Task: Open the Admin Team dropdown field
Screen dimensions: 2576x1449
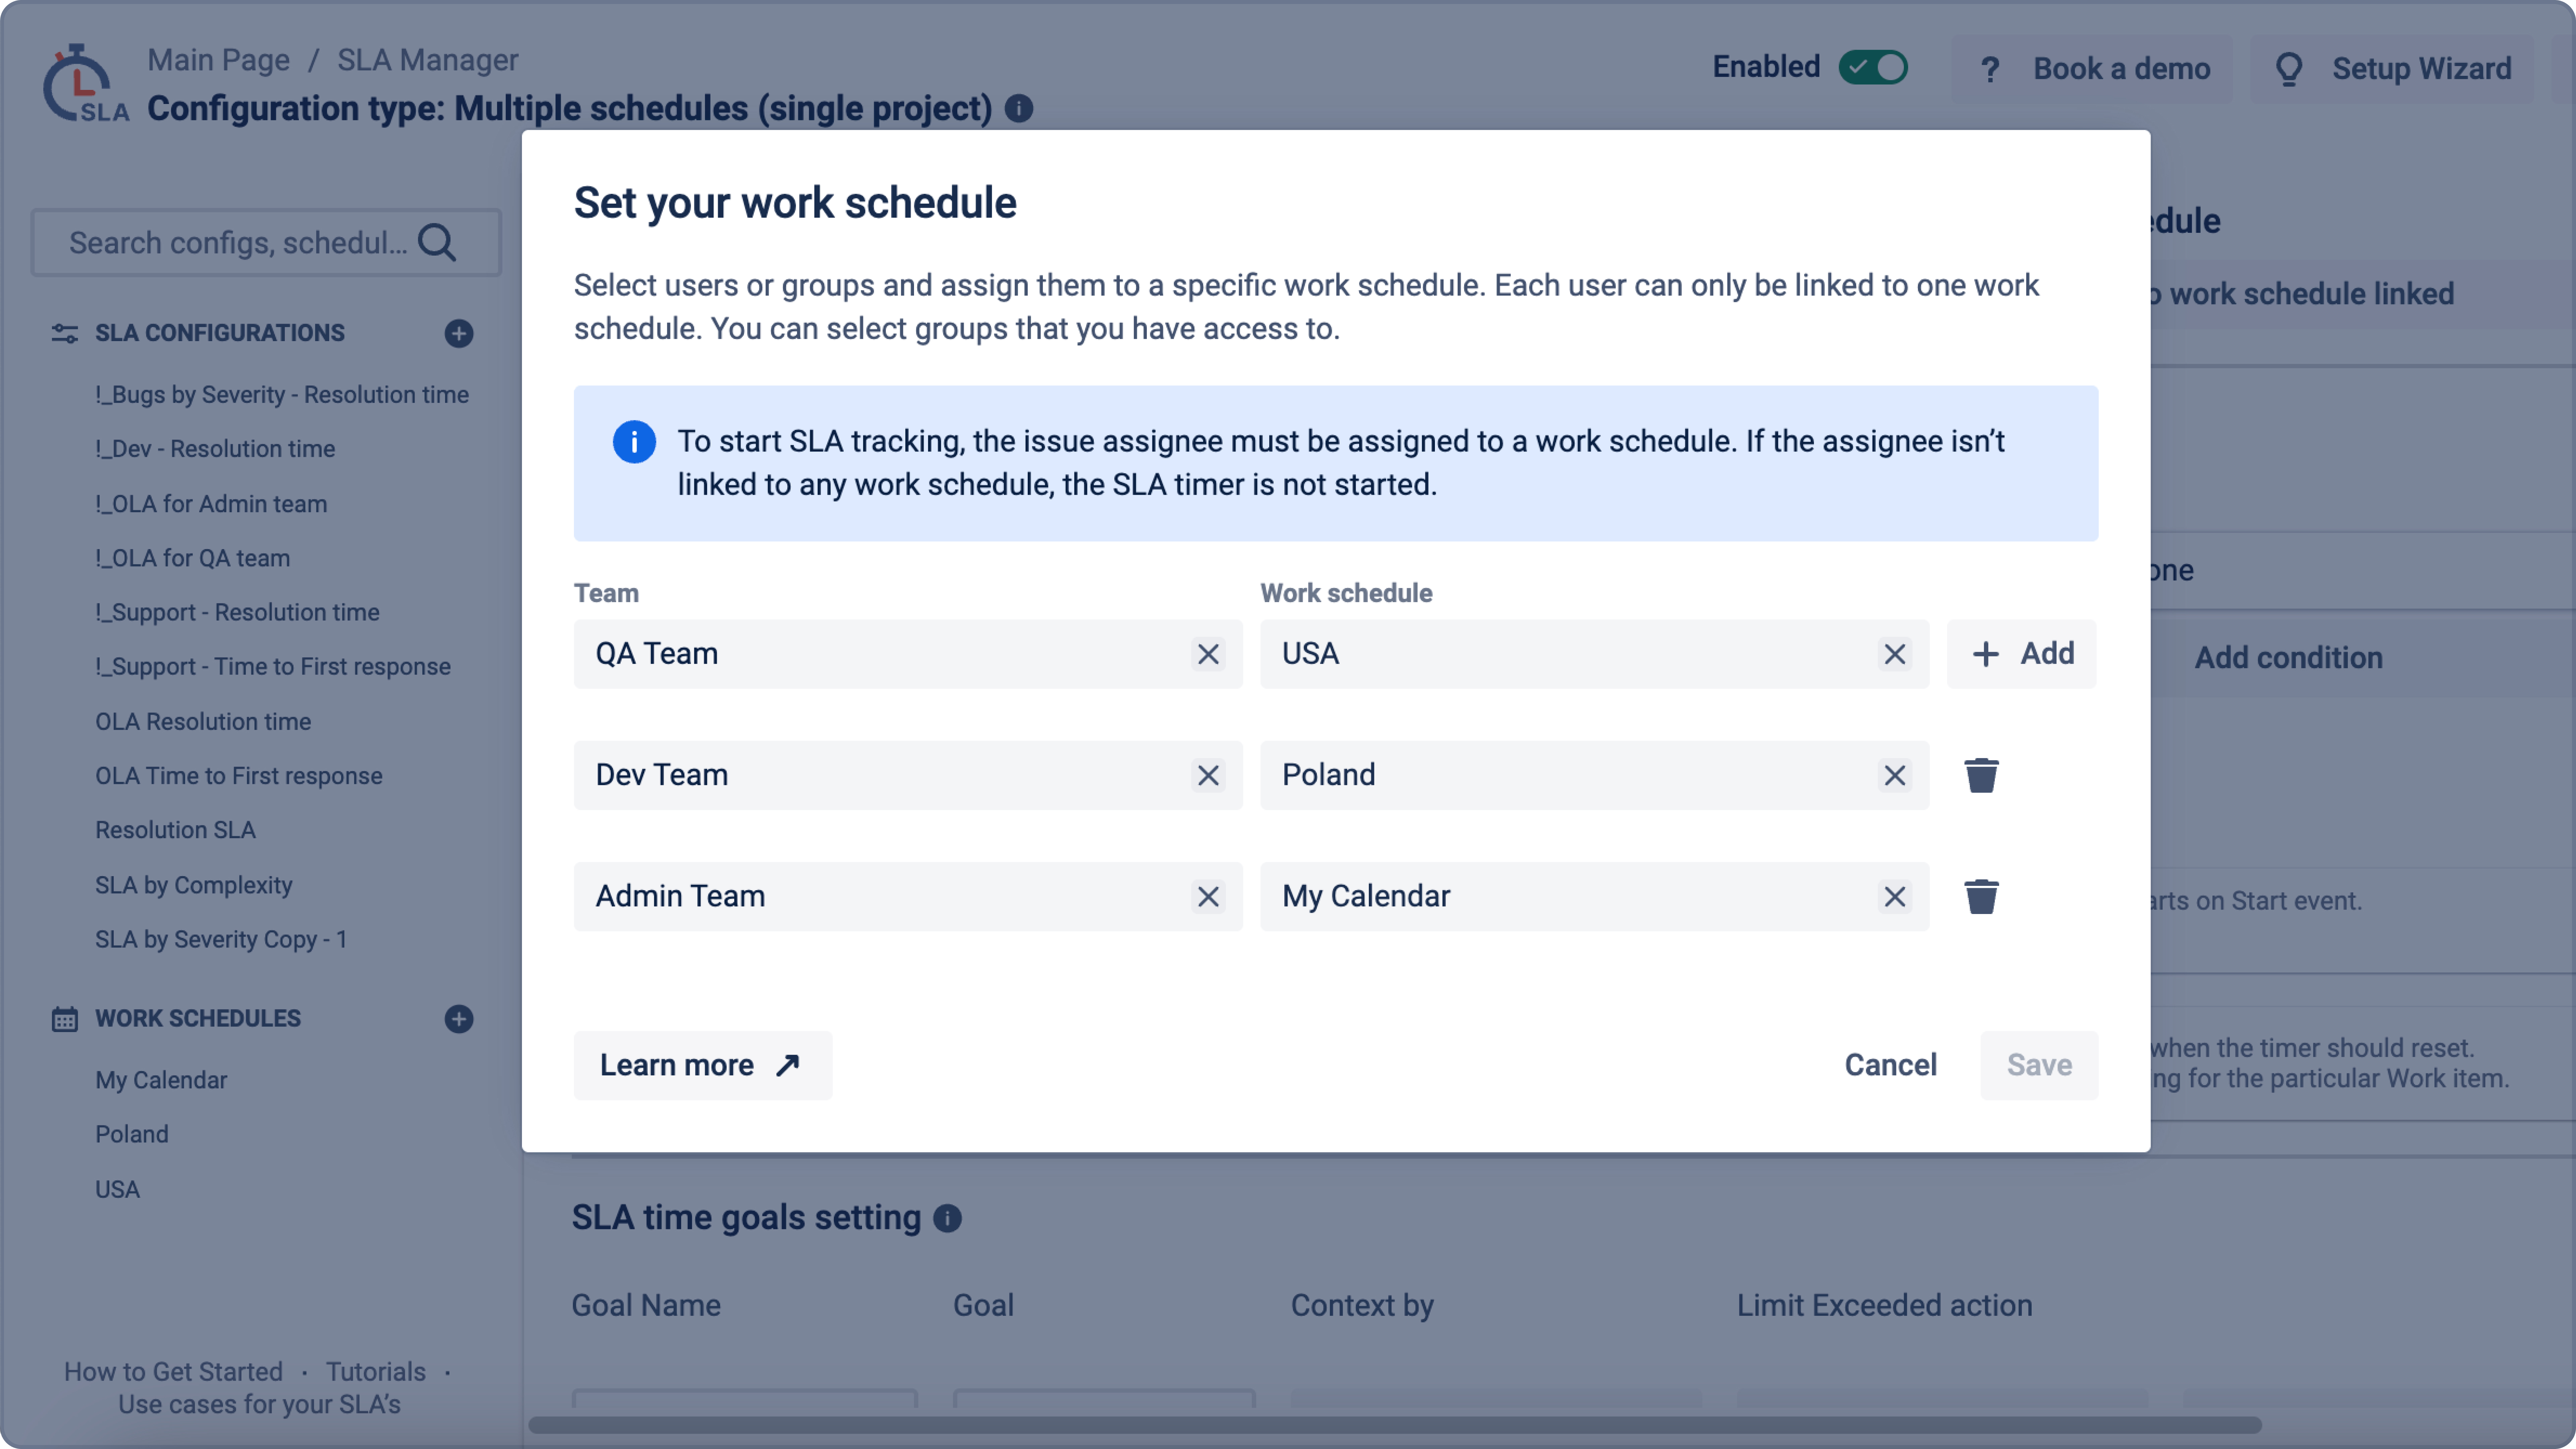Action: pyautogui.click(x=880, y=896)
